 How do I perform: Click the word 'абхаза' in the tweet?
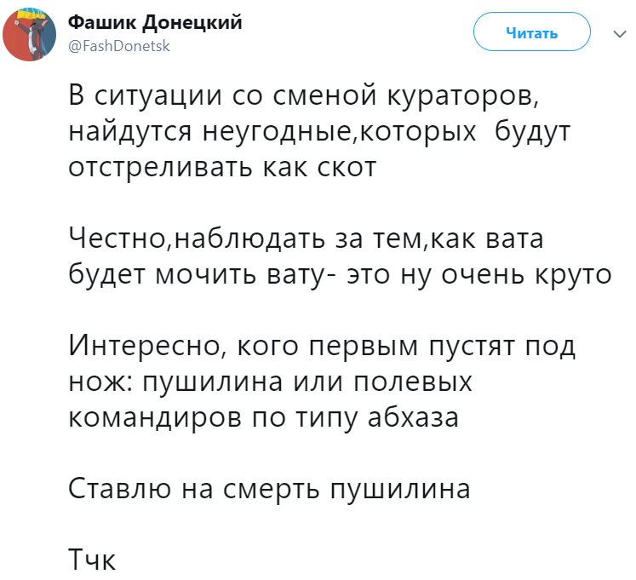point(413,417)
